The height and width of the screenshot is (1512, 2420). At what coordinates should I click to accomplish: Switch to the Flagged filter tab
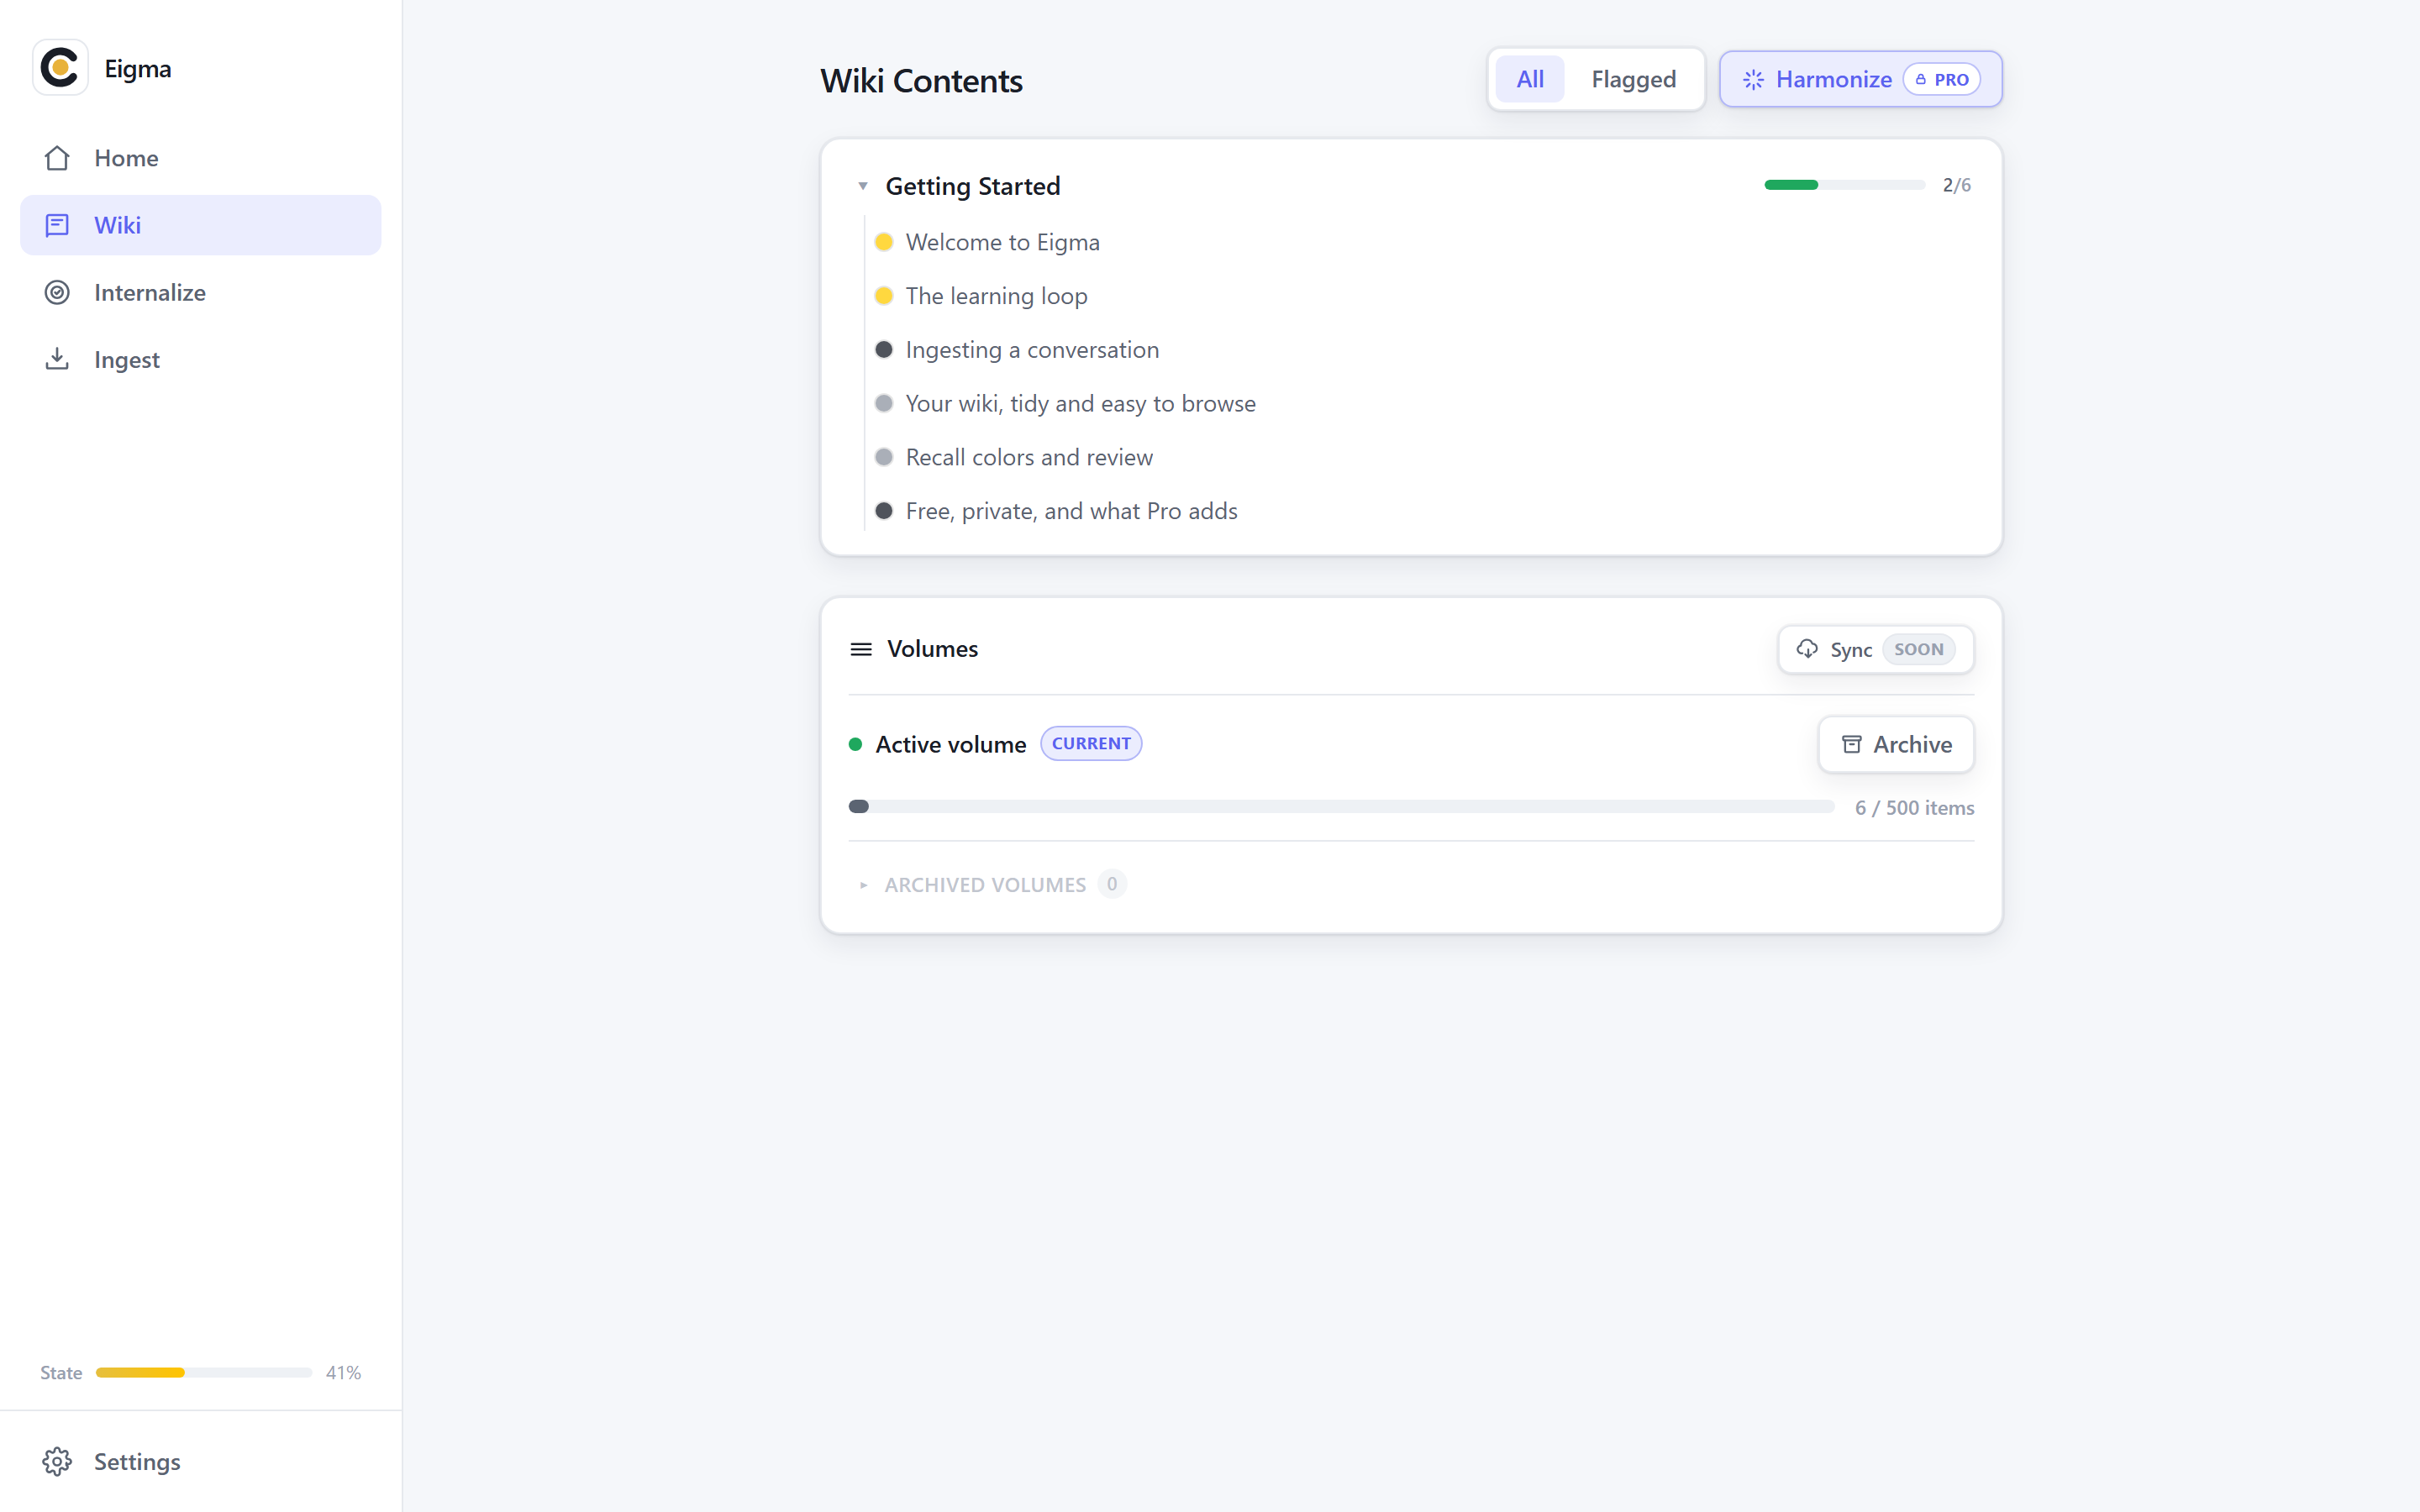[1634, 79]
